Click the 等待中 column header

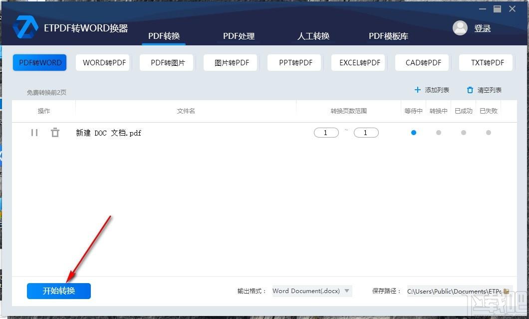tap(413, 111)
